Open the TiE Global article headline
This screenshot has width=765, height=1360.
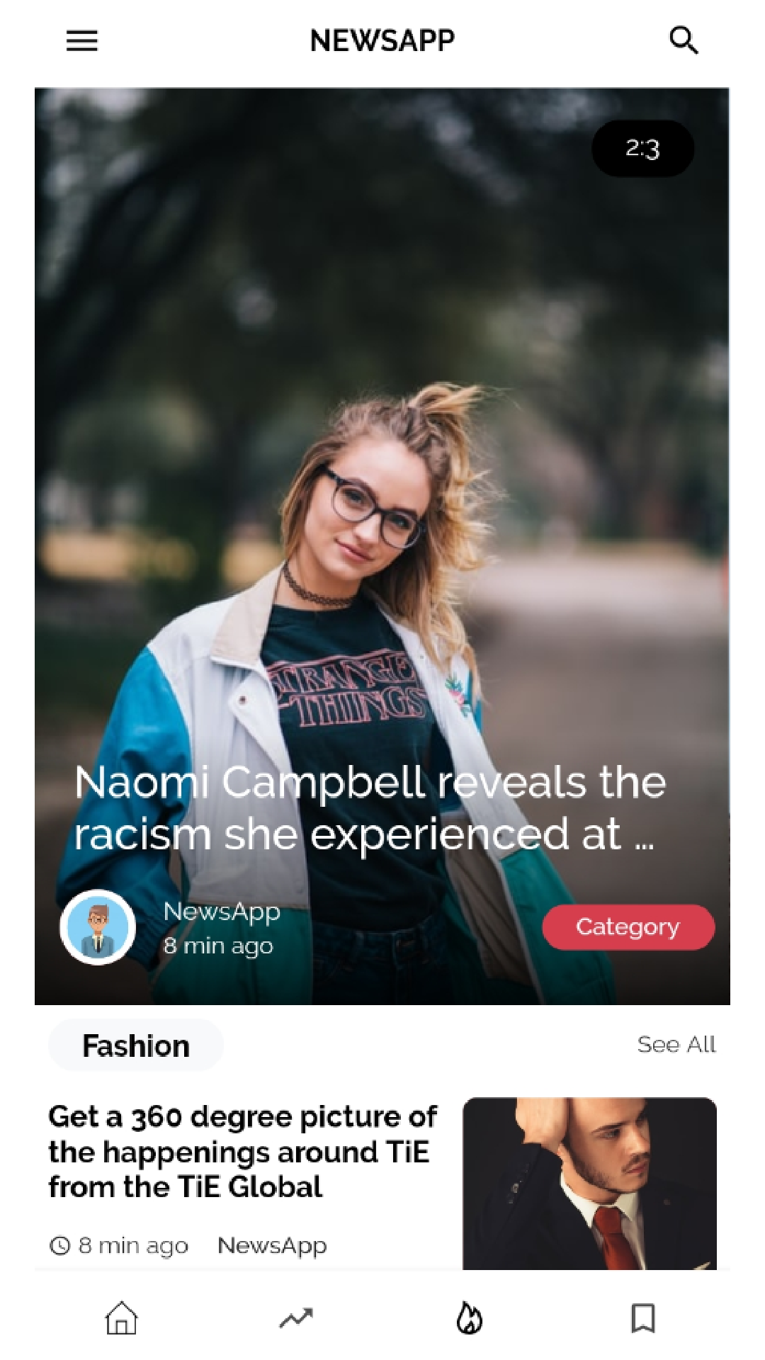242,1152
